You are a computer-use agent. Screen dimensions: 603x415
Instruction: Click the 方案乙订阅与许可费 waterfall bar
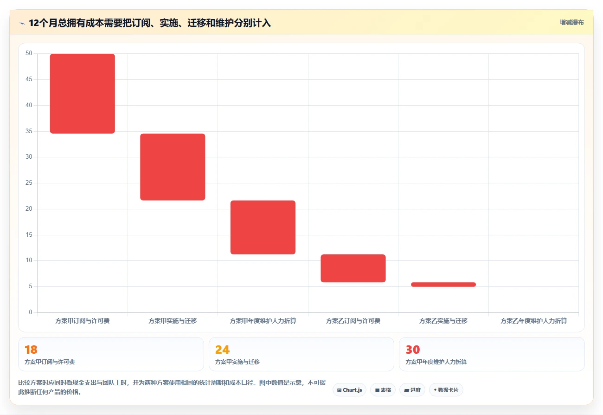pyautogui.click(x=353, y=268)
